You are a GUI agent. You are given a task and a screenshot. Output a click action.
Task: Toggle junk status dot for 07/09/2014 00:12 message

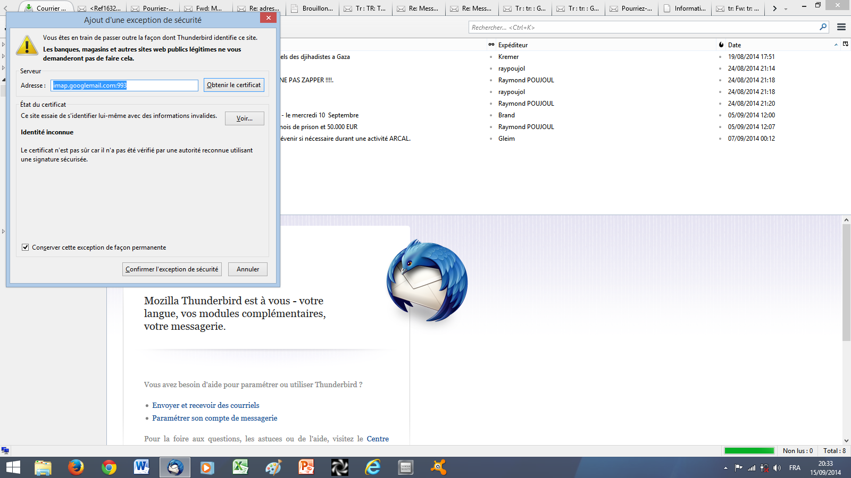[721, 139]
